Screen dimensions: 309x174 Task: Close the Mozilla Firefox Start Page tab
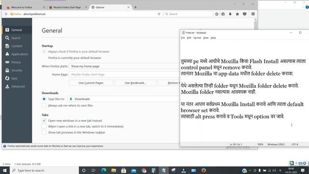[86, 7]
